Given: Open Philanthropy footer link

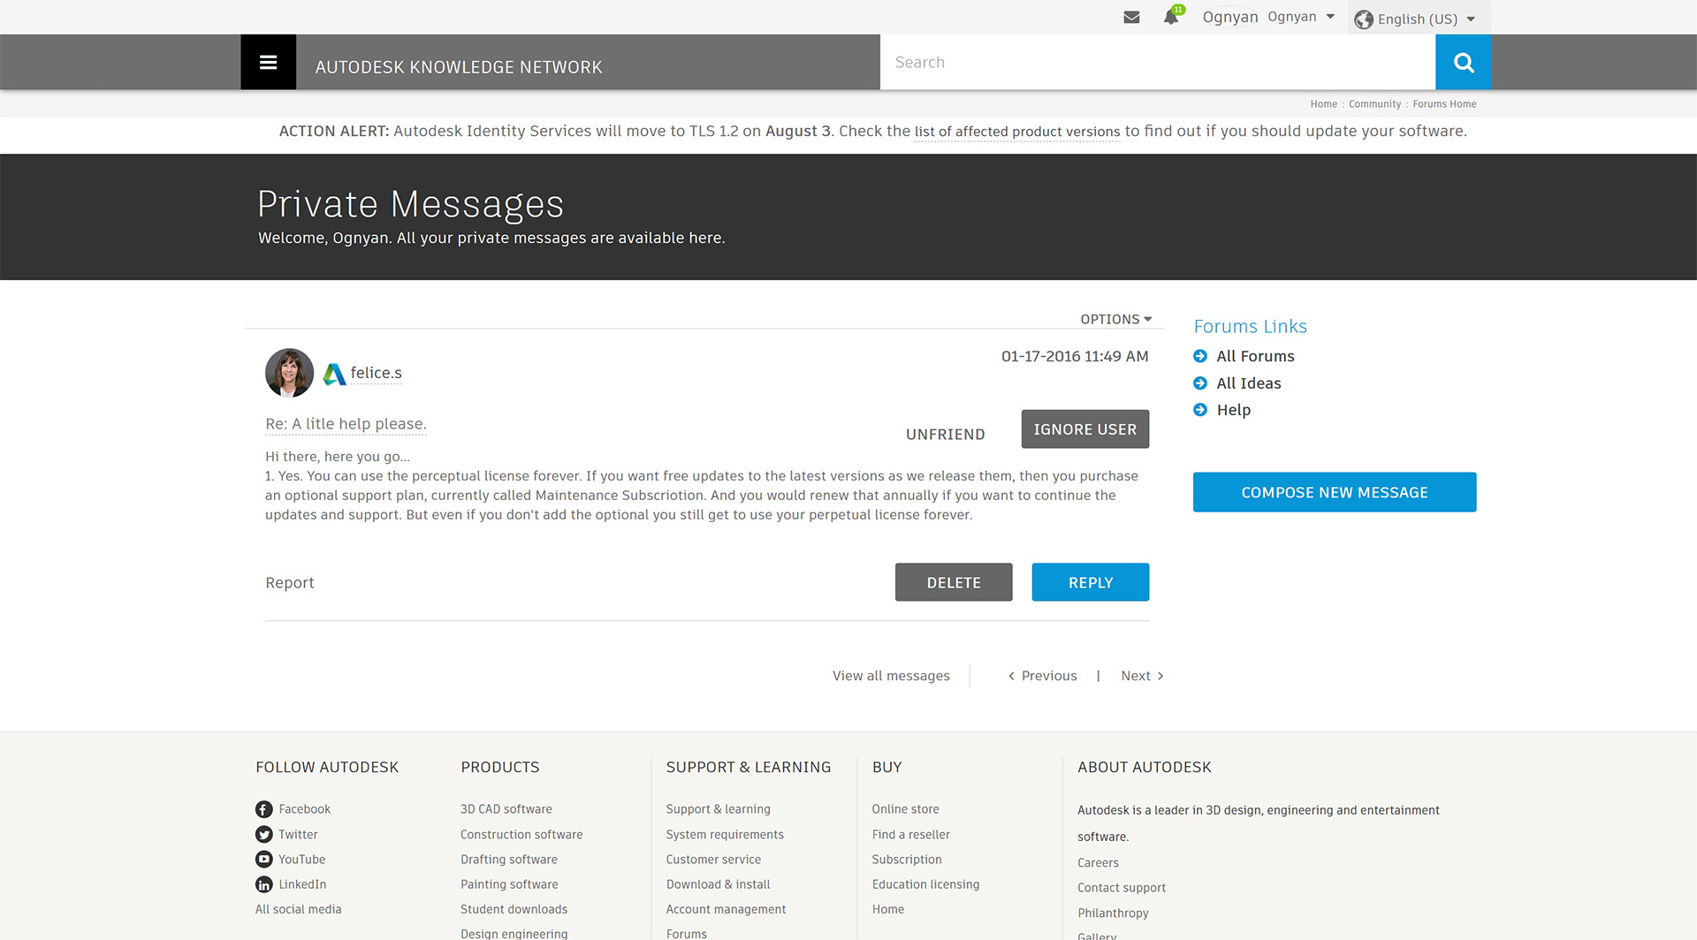Looking at the screenshot, I should coord(1113,913).
